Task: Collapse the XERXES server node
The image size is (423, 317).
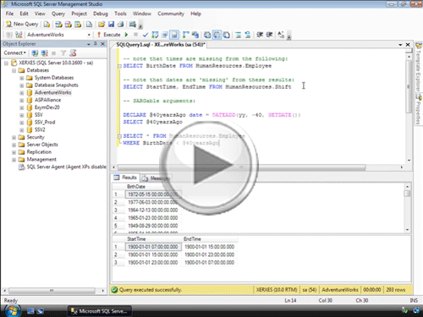Action: (x=6, y=63)
